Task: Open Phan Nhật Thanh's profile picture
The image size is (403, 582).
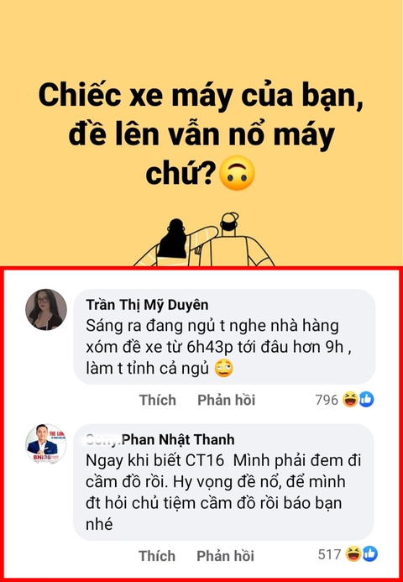Action: [46, 444]
